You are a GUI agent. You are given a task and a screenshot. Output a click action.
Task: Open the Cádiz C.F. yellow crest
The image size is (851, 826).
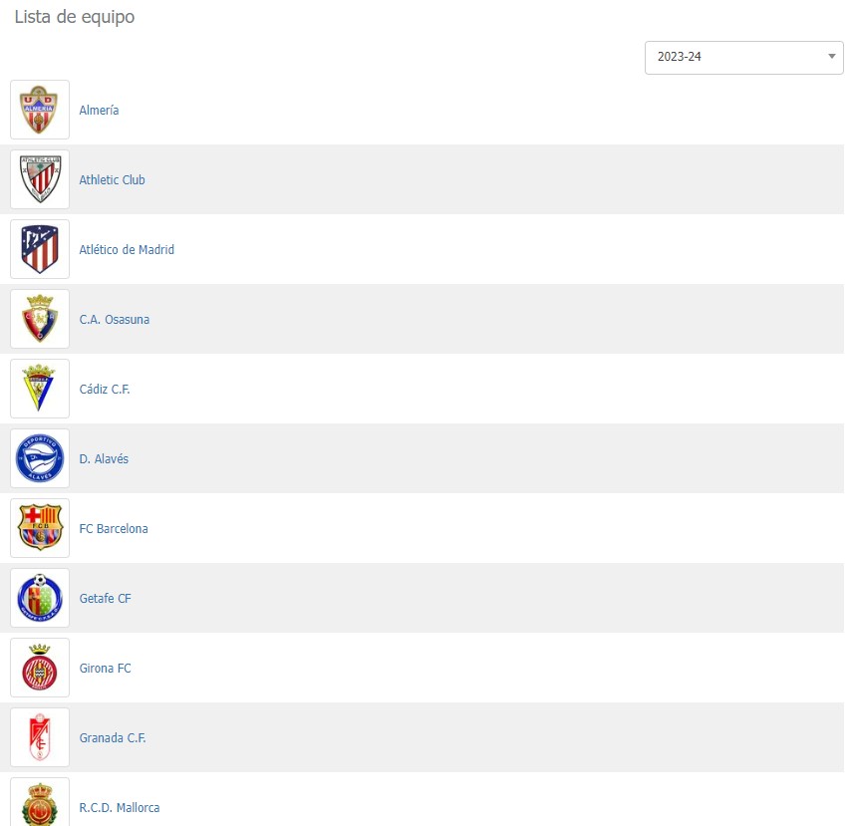[x=40, y=389]
